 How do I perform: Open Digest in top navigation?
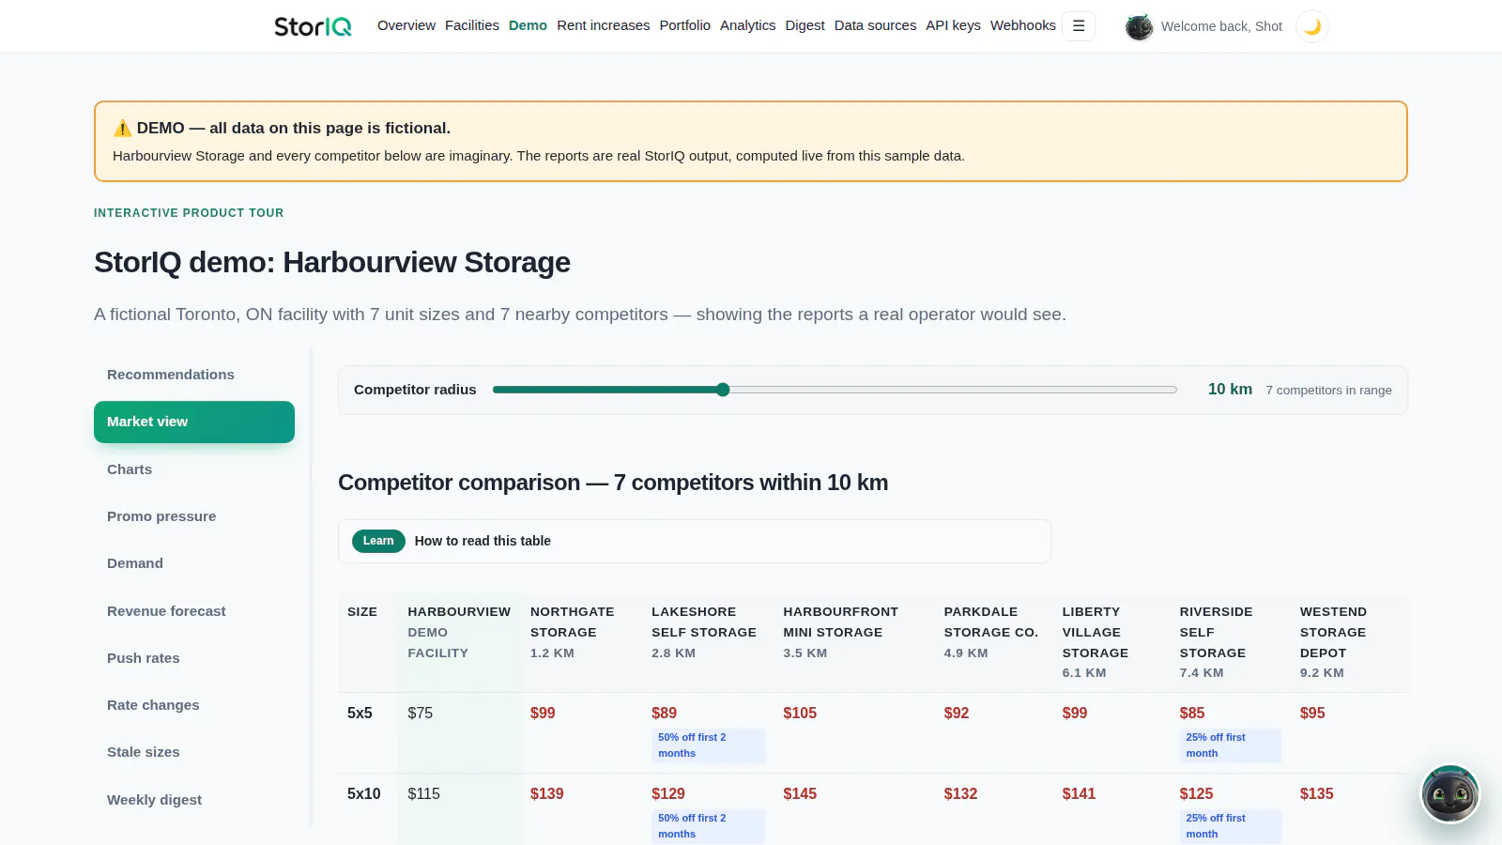coord(805,25)
